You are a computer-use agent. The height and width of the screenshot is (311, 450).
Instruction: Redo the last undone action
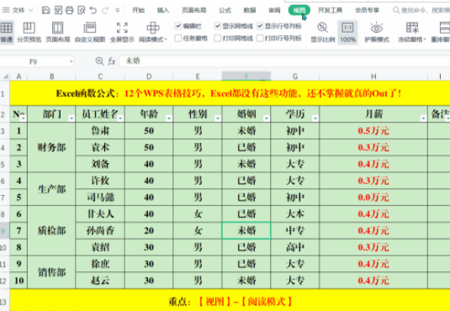tap(105, 10)
